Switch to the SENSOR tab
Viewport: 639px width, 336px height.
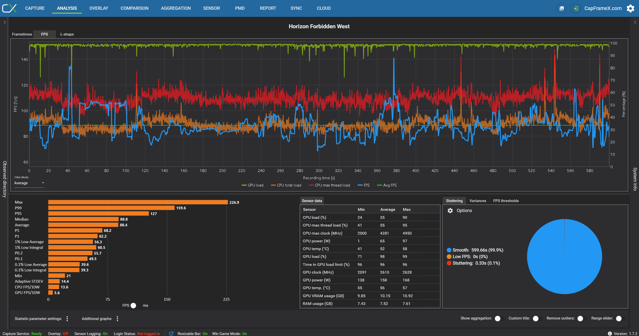pyautogui.click(x=212, y=8)
